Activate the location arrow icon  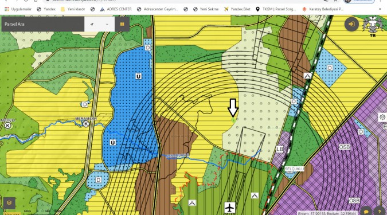92,24
